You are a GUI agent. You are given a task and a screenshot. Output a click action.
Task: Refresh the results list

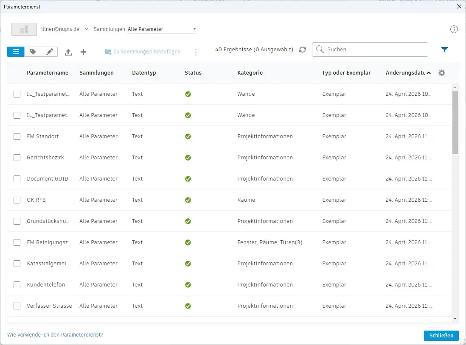tap(303, 50)
